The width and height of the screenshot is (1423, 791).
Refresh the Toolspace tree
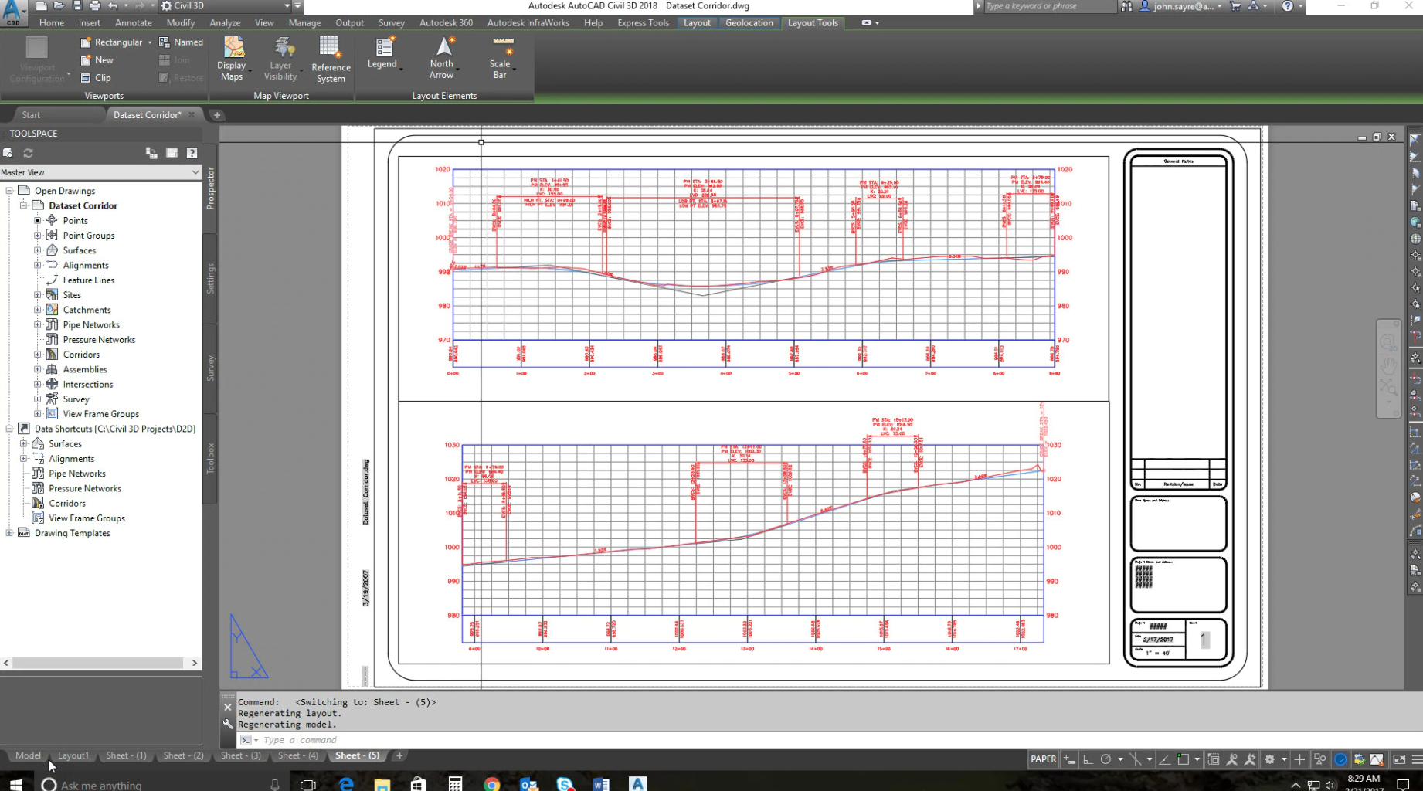tap(28, 153)
